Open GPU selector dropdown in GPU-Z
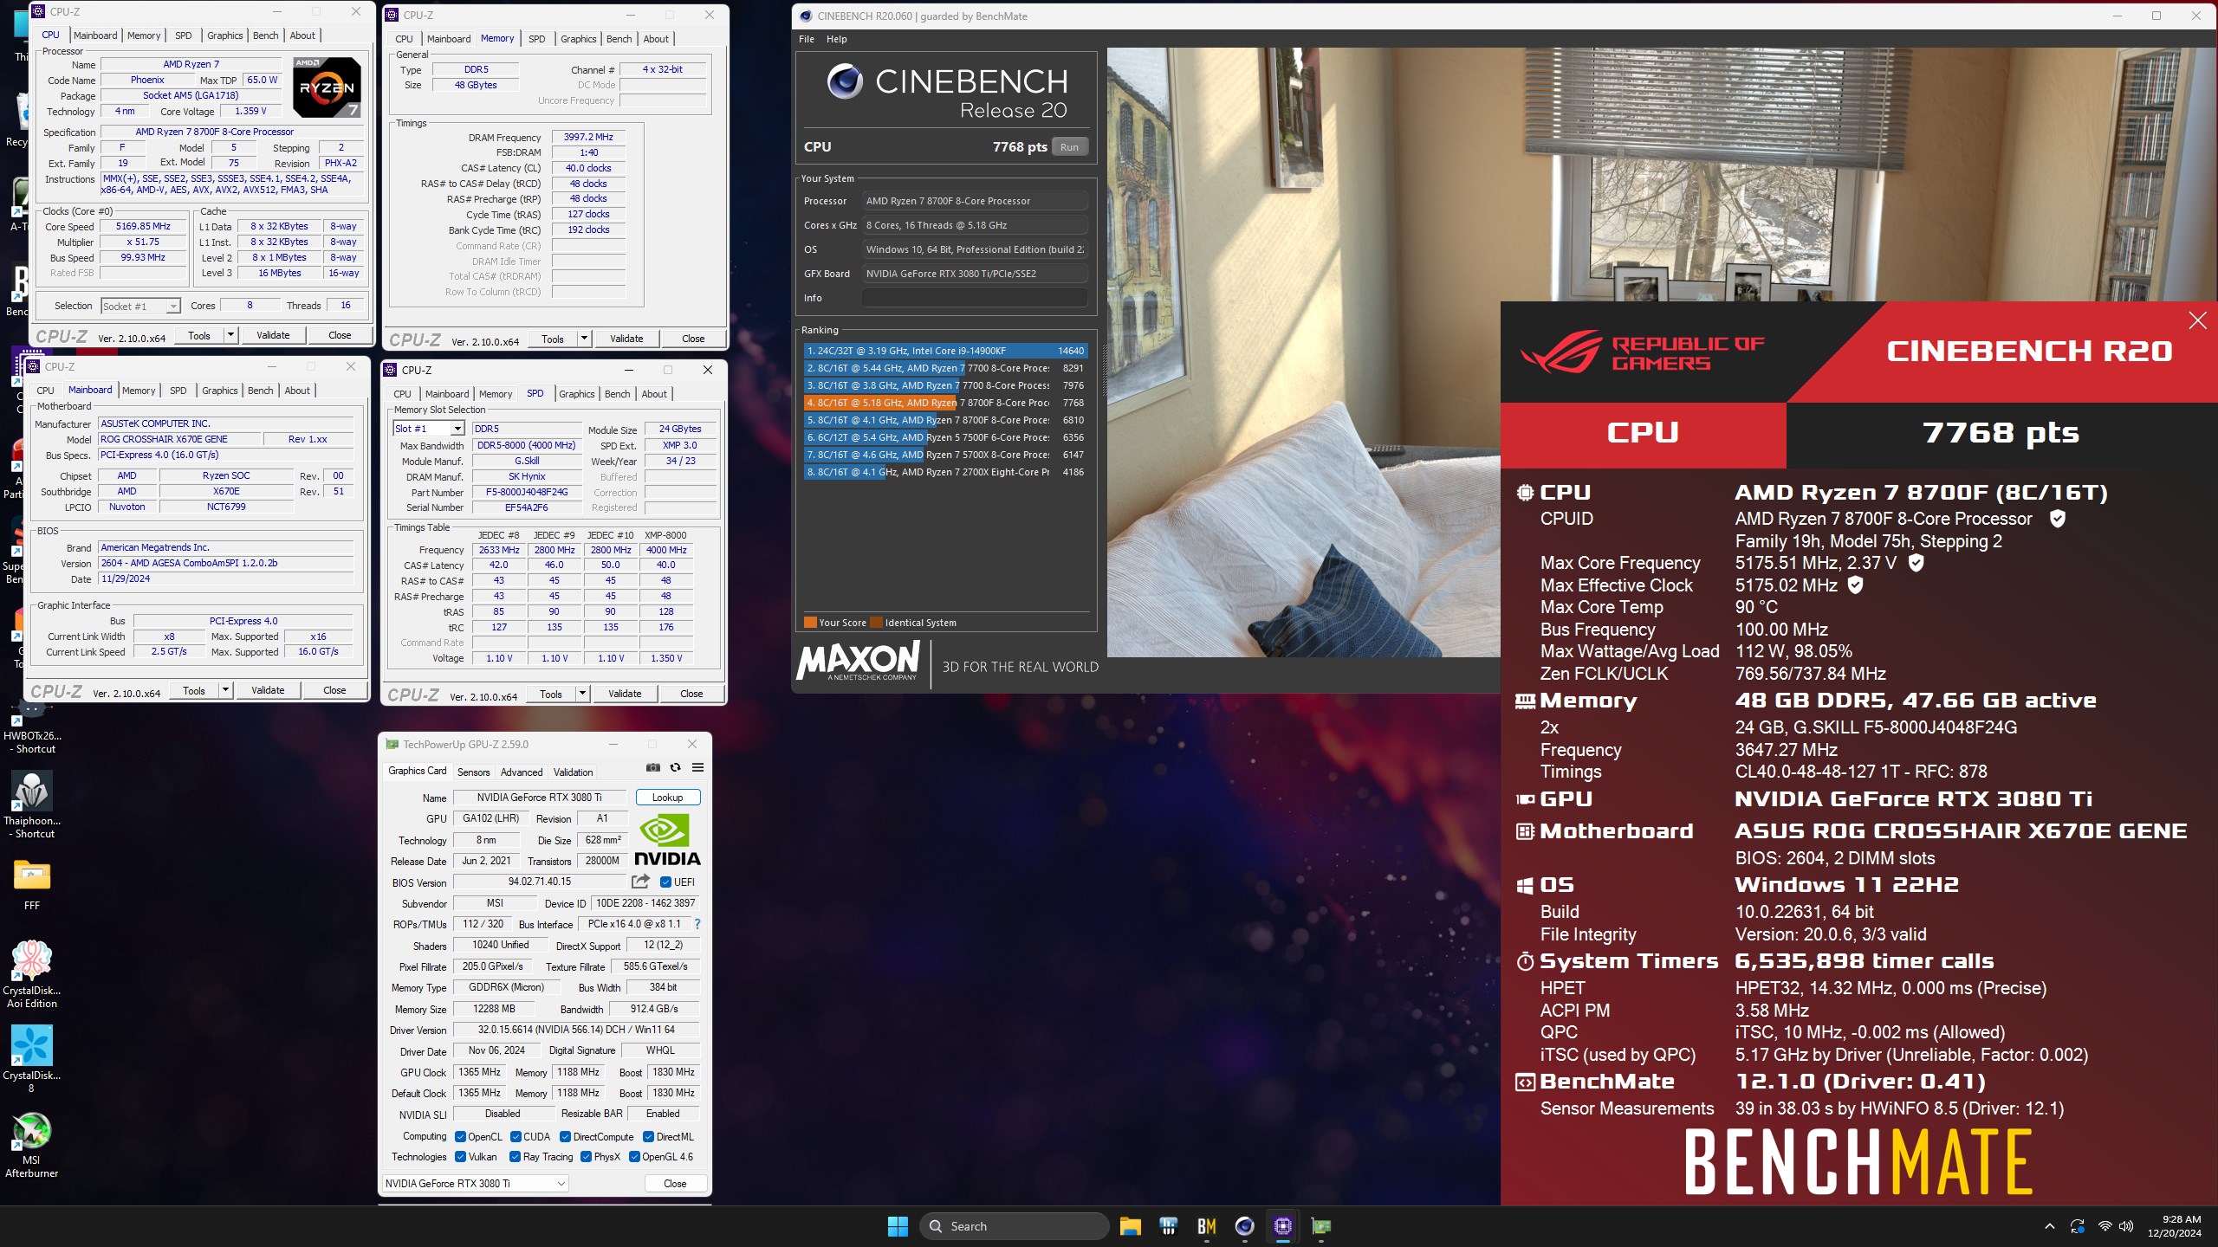 (x=476, y=1183)
